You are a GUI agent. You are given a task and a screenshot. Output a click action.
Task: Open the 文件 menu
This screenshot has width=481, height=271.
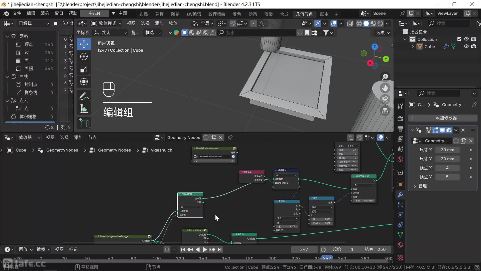coord(17,13)
